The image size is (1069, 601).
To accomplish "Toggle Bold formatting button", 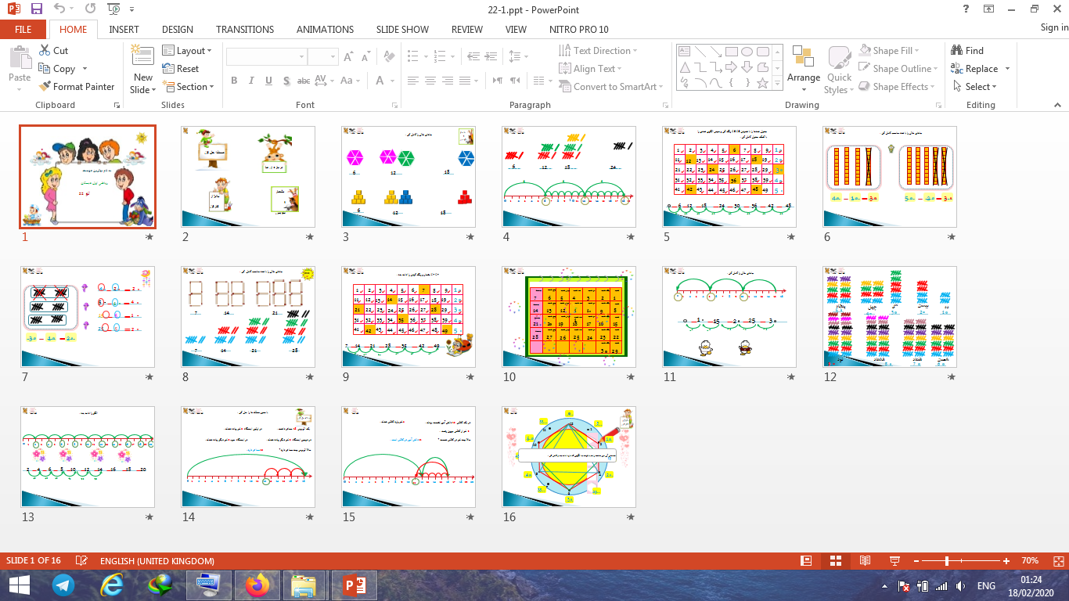I will 234,81.
